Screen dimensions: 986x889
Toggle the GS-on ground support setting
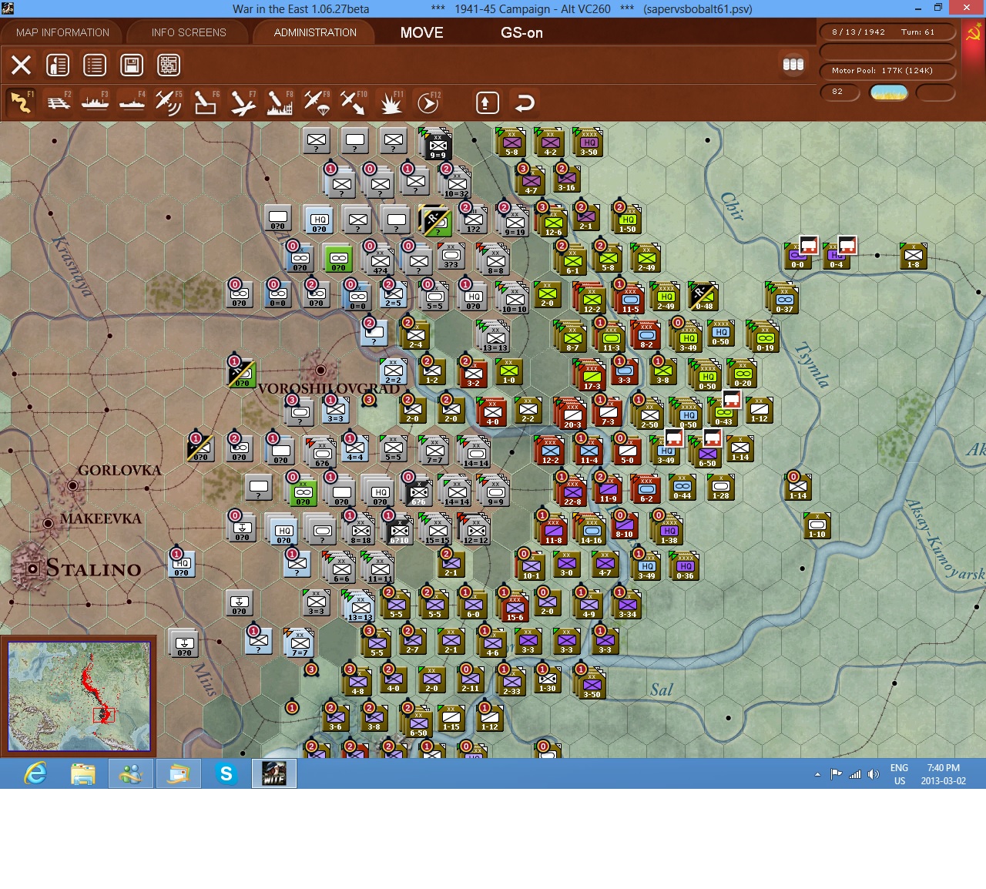pos(522,32)
